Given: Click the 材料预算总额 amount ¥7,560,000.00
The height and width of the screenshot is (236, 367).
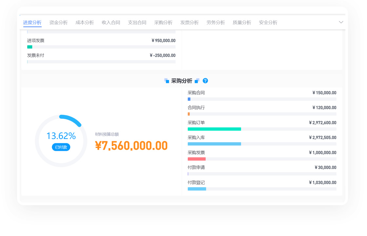Looking at the screenshot, I should (x=131, y=146).
